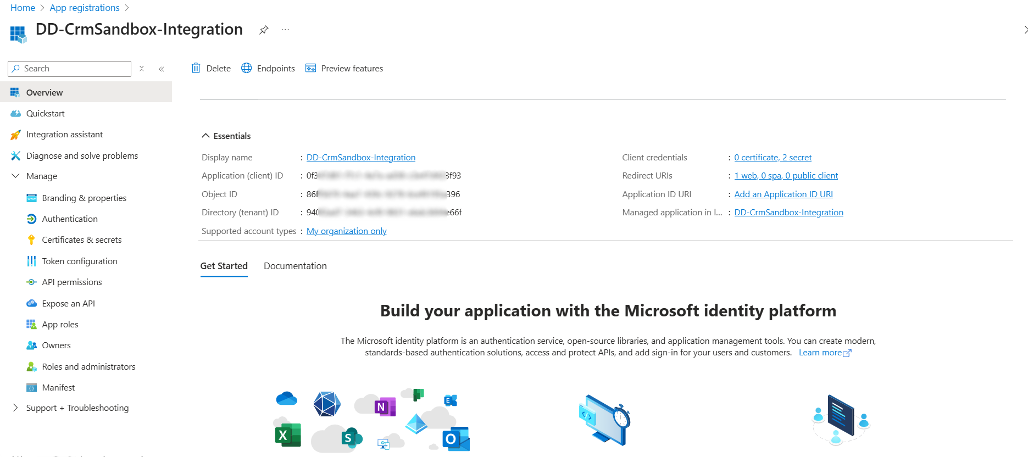
Task: Click the Delete trash can icon
Action: click(x=196, y=68)
